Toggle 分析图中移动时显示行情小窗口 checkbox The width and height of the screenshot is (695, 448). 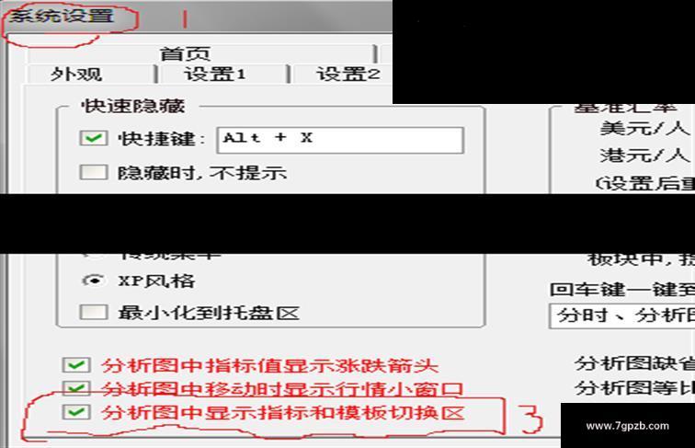[76, 388]
